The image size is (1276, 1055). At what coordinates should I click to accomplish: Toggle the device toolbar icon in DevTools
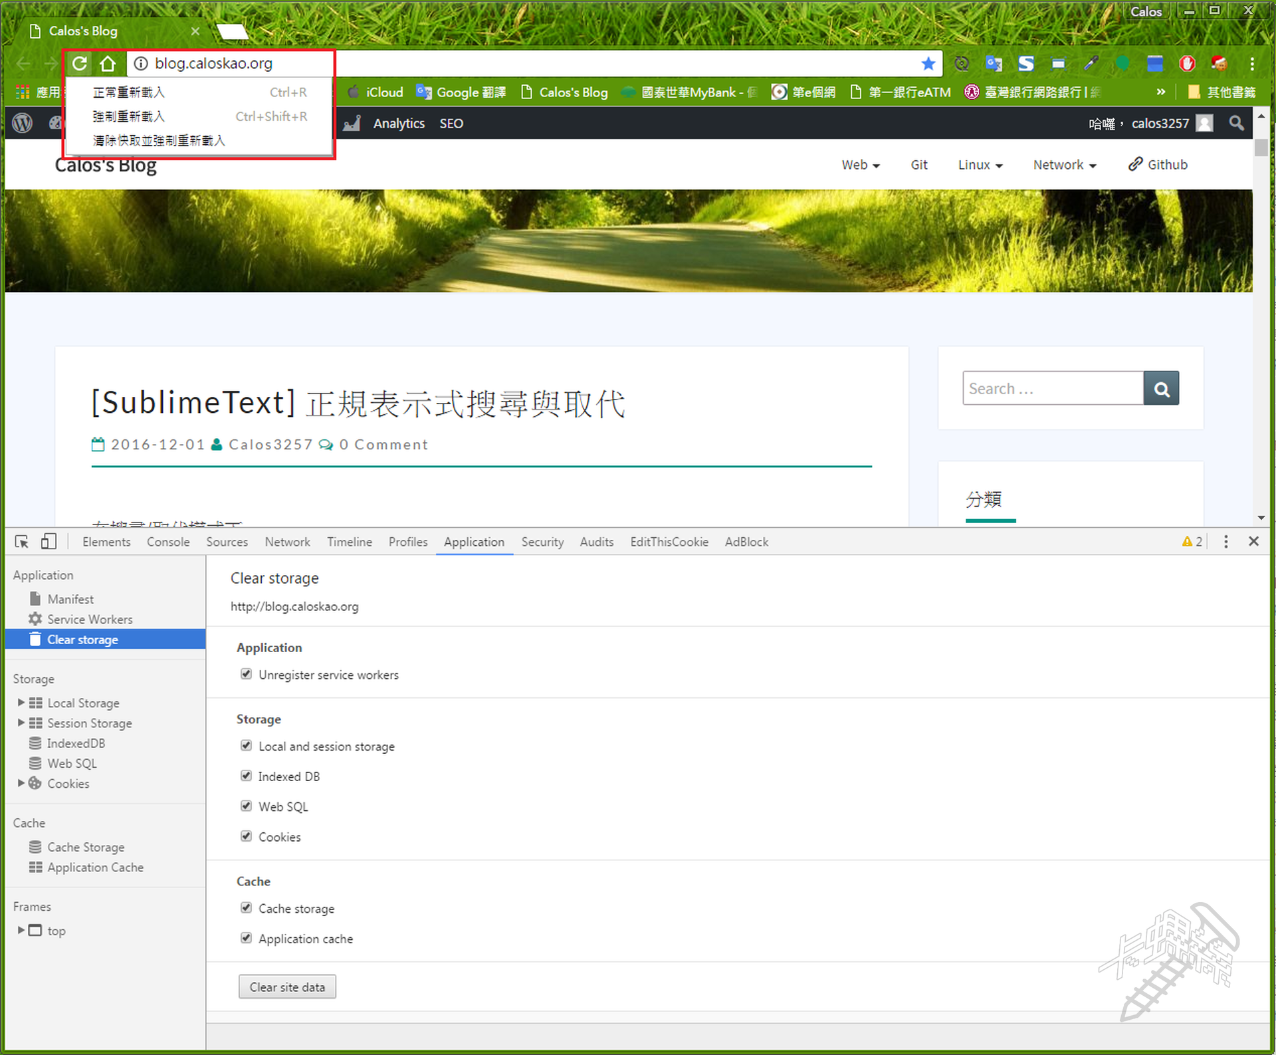pyautogui.click(x=49, y=542)
